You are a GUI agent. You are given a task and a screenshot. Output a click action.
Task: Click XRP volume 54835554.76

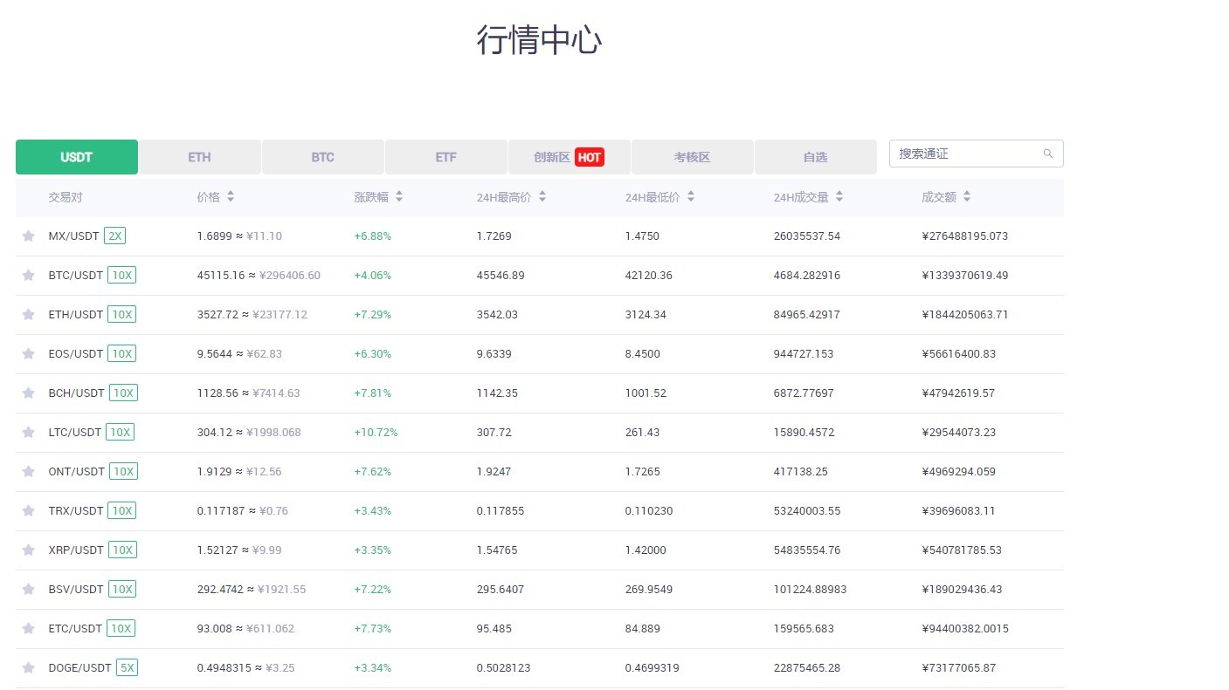pyautogui.click(x=807, y=550)
